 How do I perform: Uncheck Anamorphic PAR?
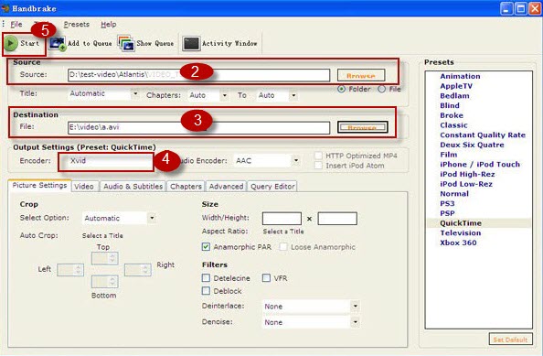[206, 247]
